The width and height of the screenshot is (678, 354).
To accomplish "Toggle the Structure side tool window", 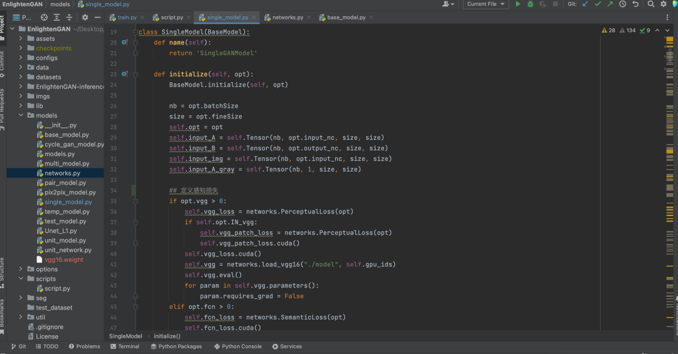I will pyautogui.click(x=3, y=273).
